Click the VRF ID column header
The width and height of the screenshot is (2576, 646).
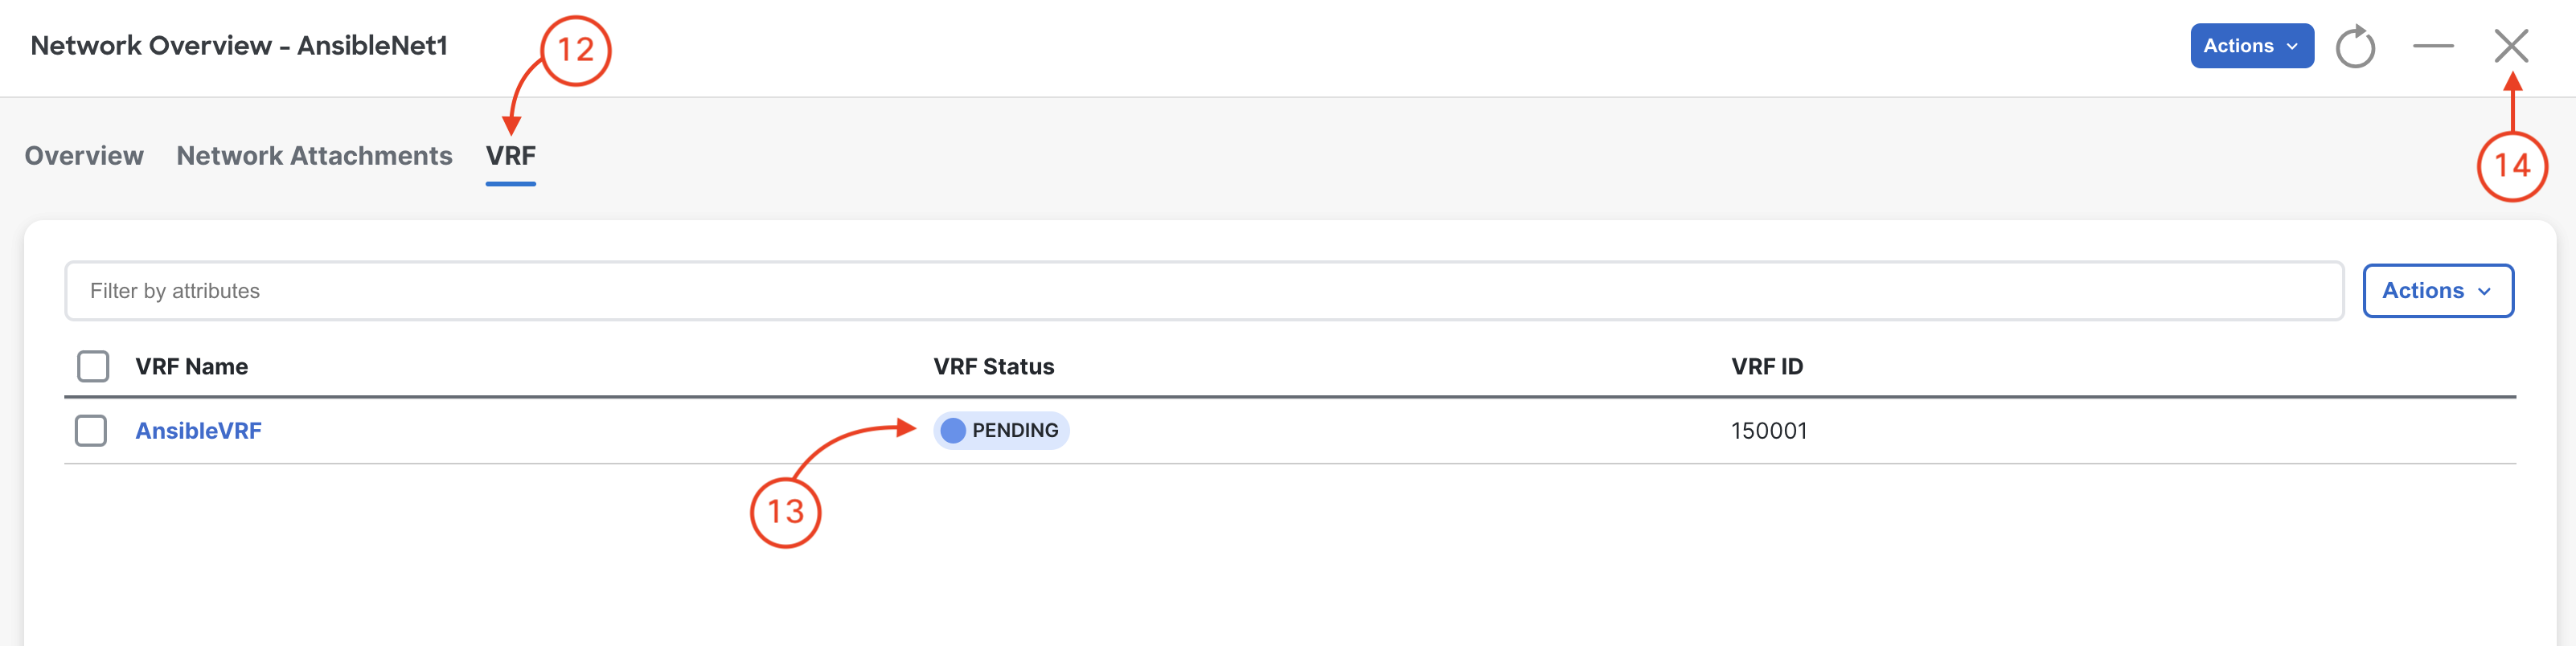1766,367
